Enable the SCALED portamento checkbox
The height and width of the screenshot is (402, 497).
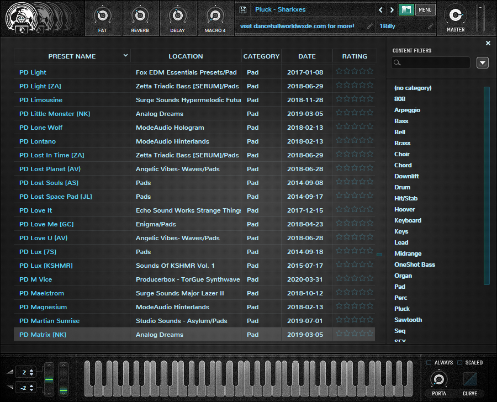pyautogui.click(x=460, y=363)
